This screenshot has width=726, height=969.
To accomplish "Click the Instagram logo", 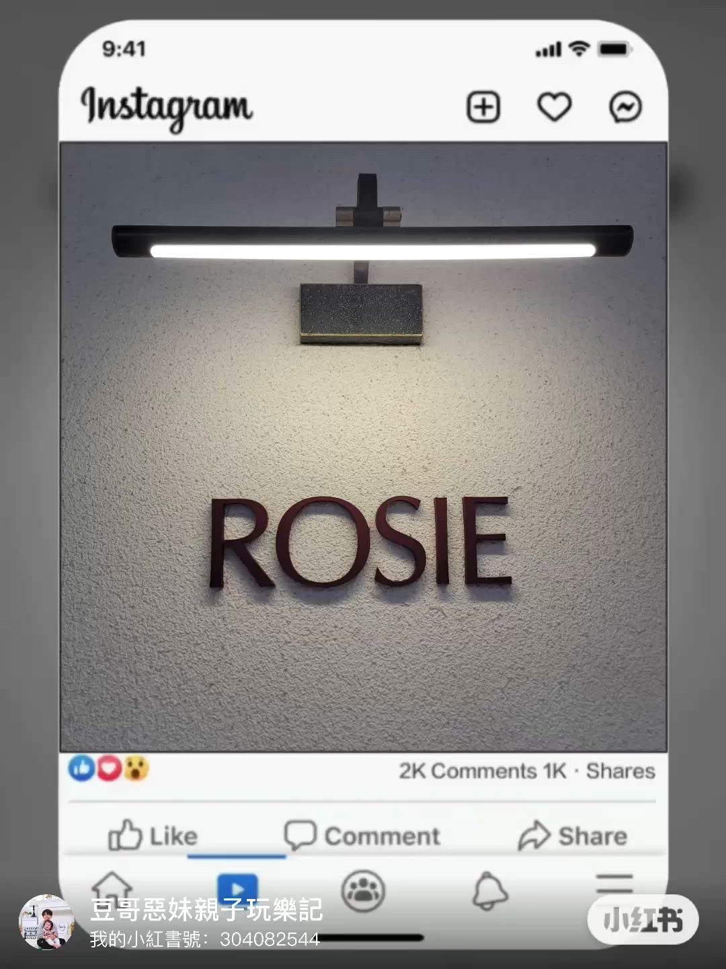I will click(x=167, y=108).
